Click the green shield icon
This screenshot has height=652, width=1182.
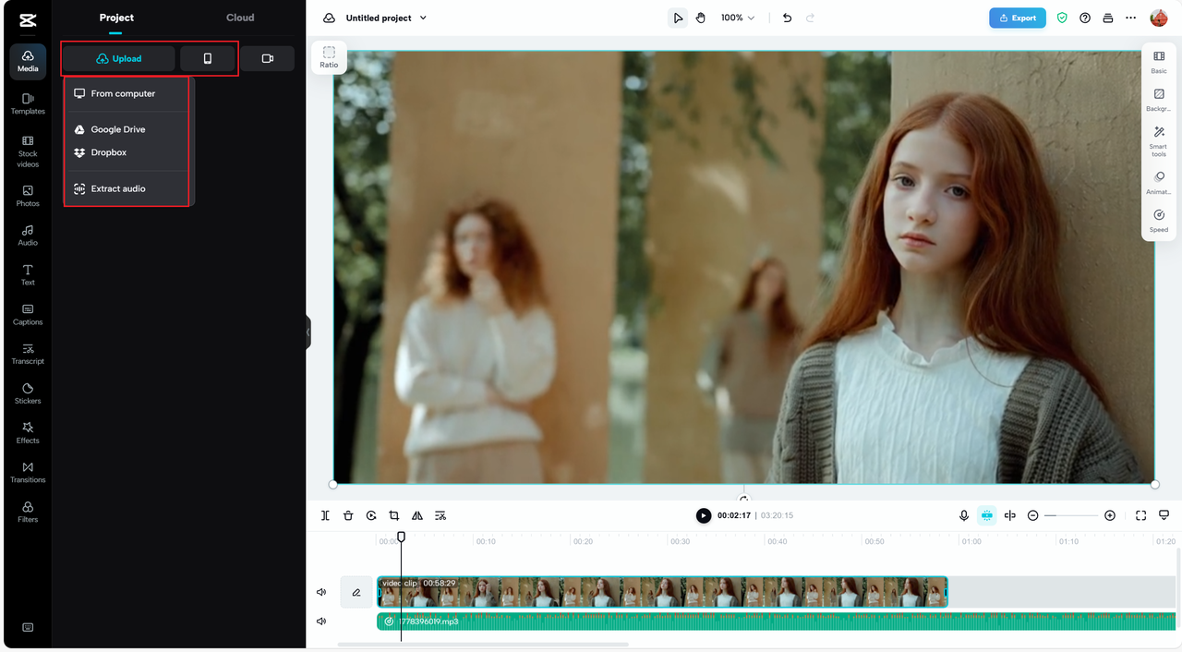pyautogui.click(x=1062, y=18)
